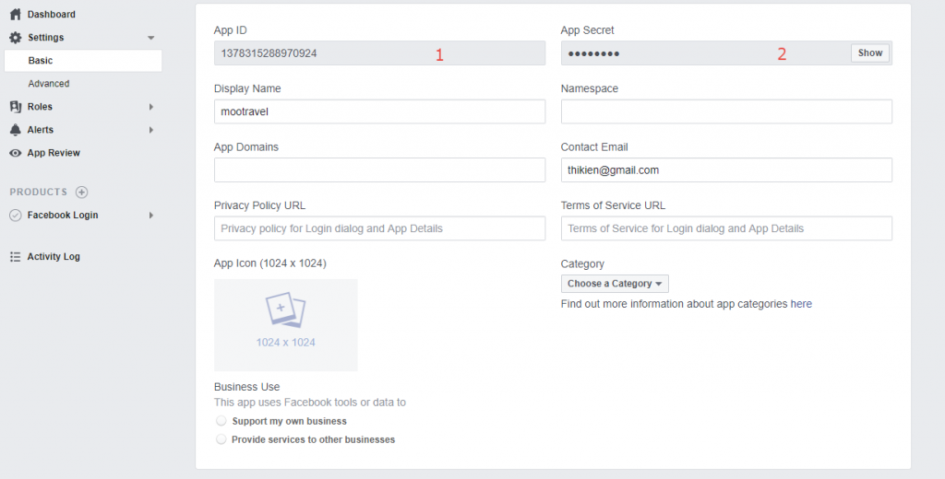Screen dimensions: 945x479
Task: Click the Privacy Policy URL field
Action: [379, 228]
